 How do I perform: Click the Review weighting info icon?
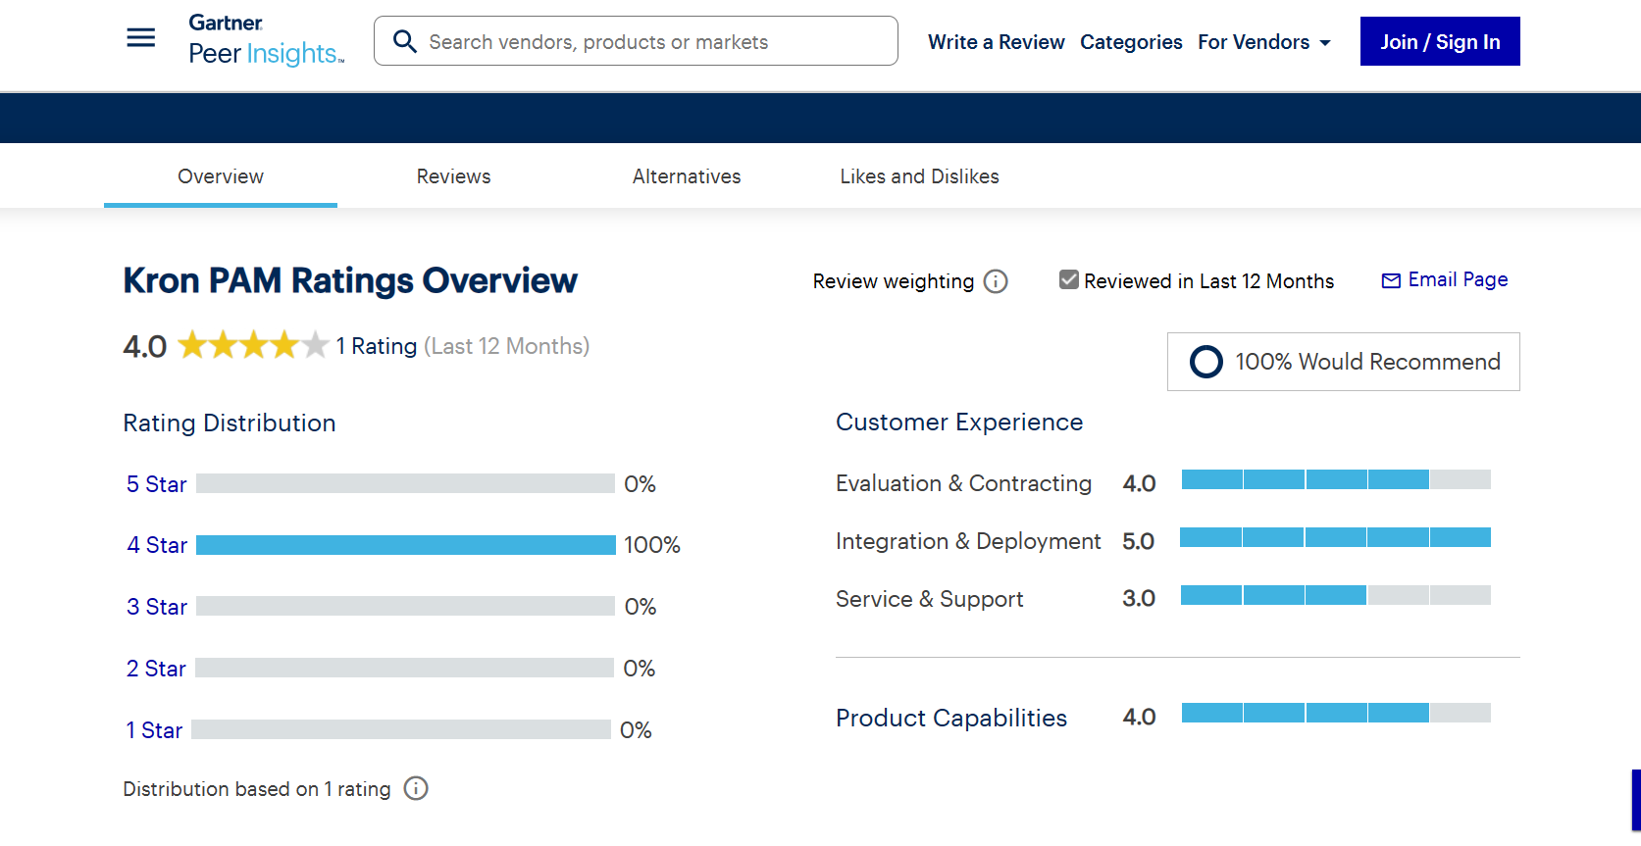996,281
